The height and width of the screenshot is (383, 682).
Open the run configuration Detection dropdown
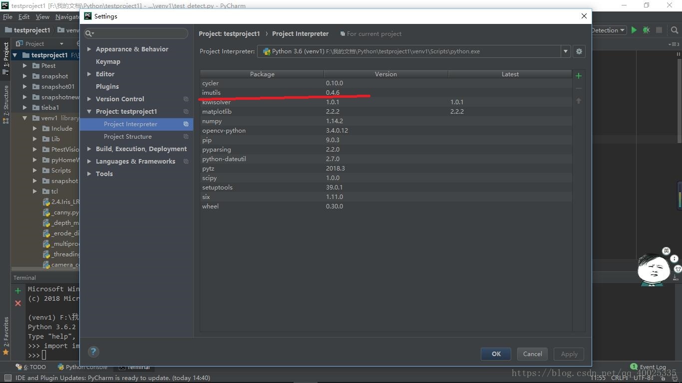tap(608, 30)
